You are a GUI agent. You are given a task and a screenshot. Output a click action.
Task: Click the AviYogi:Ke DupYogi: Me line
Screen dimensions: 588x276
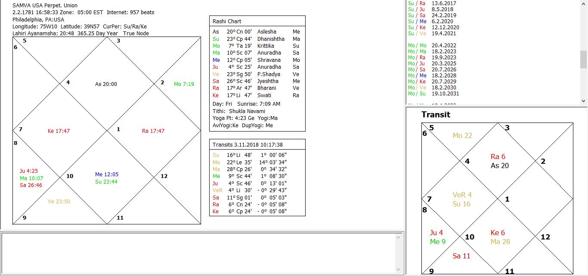tap(243, 126)
